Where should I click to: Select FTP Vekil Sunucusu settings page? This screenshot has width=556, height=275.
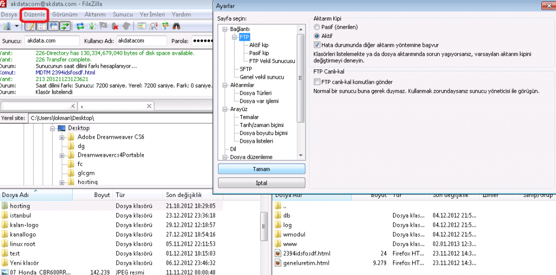point(272,61)
